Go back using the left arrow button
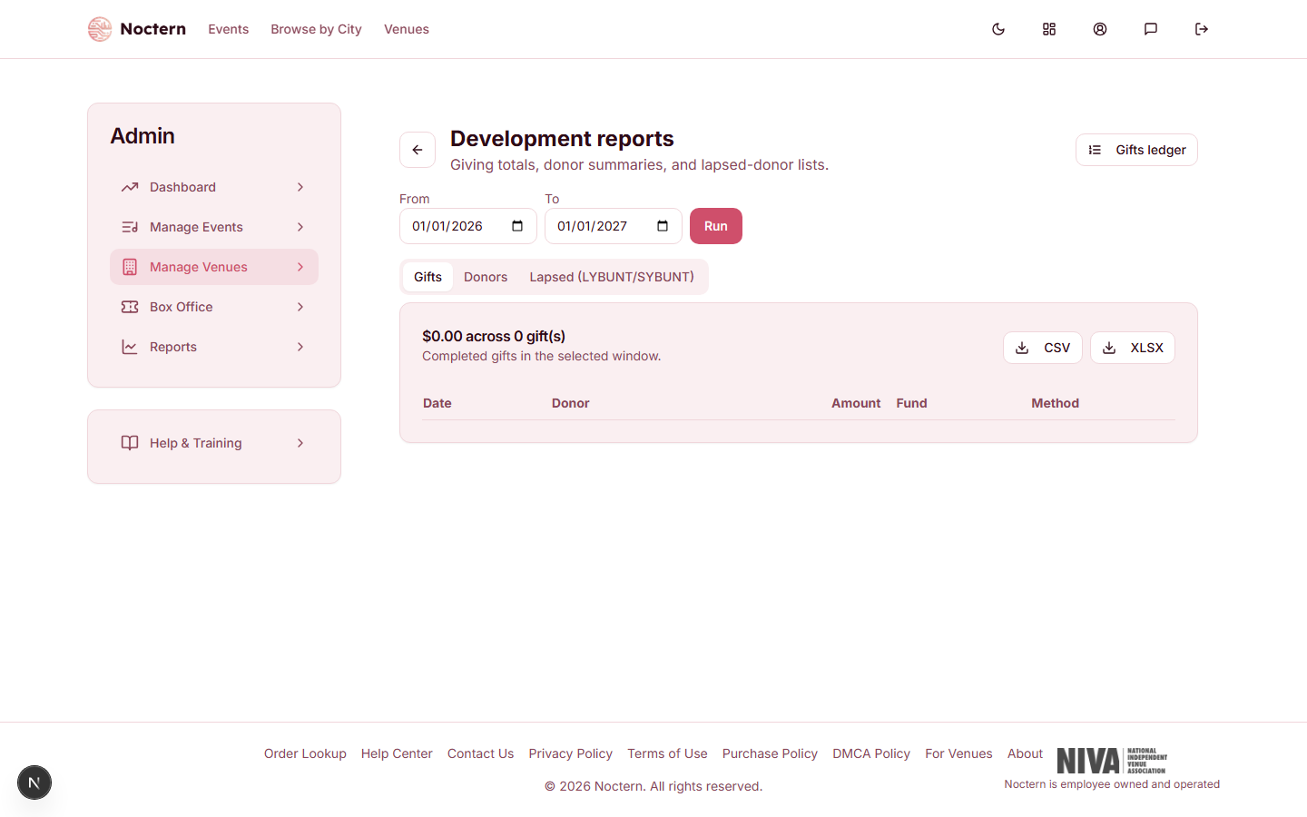This screenshot has width=1307, height=817. pyautogui.click(x=418, y=150)
